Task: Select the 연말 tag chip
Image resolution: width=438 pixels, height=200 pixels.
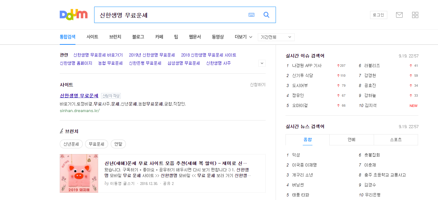Action: tap(118, 144)
